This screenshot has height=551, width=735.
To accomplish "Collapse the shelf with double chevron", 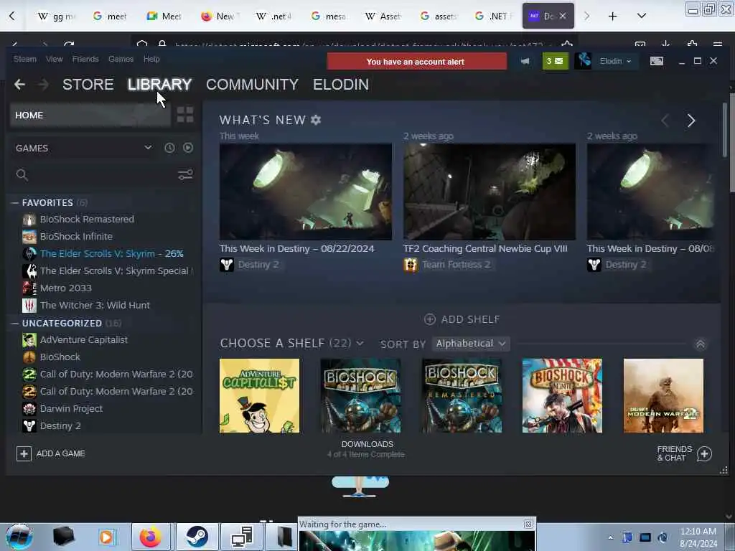I will point(700,344).
